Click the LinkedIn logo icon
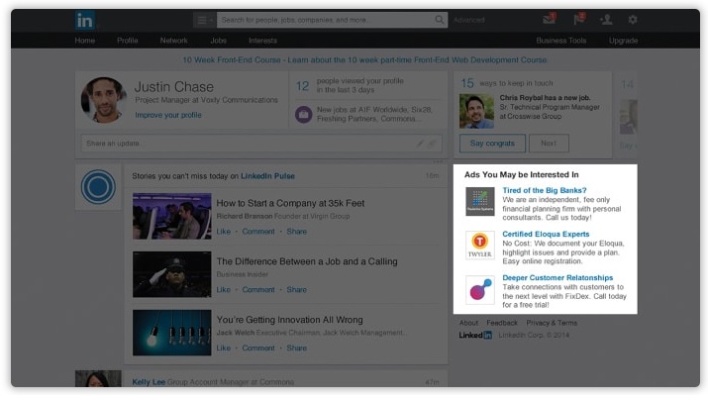This screenshot has height=401, width=708. click(85, 21)
